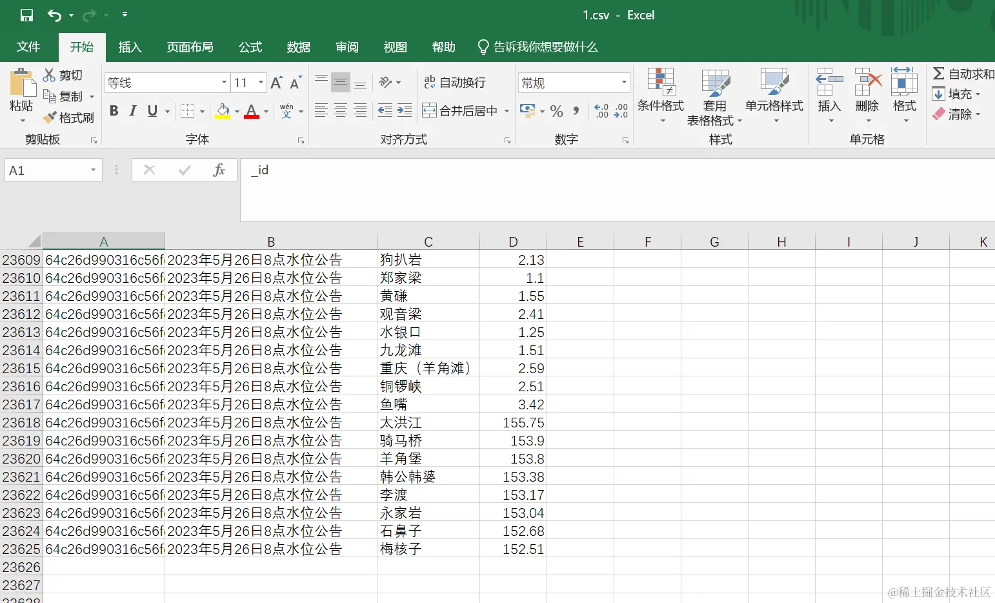Open the font name dropdown 等线
The image size is (995, 603).
click(x=225, y=83)
